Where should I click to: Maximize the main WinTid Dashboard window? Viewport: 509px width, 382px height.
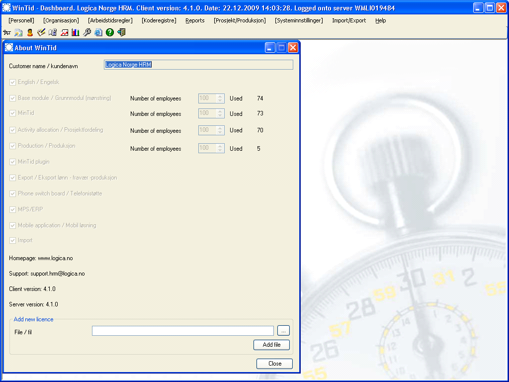coord(490,8)
